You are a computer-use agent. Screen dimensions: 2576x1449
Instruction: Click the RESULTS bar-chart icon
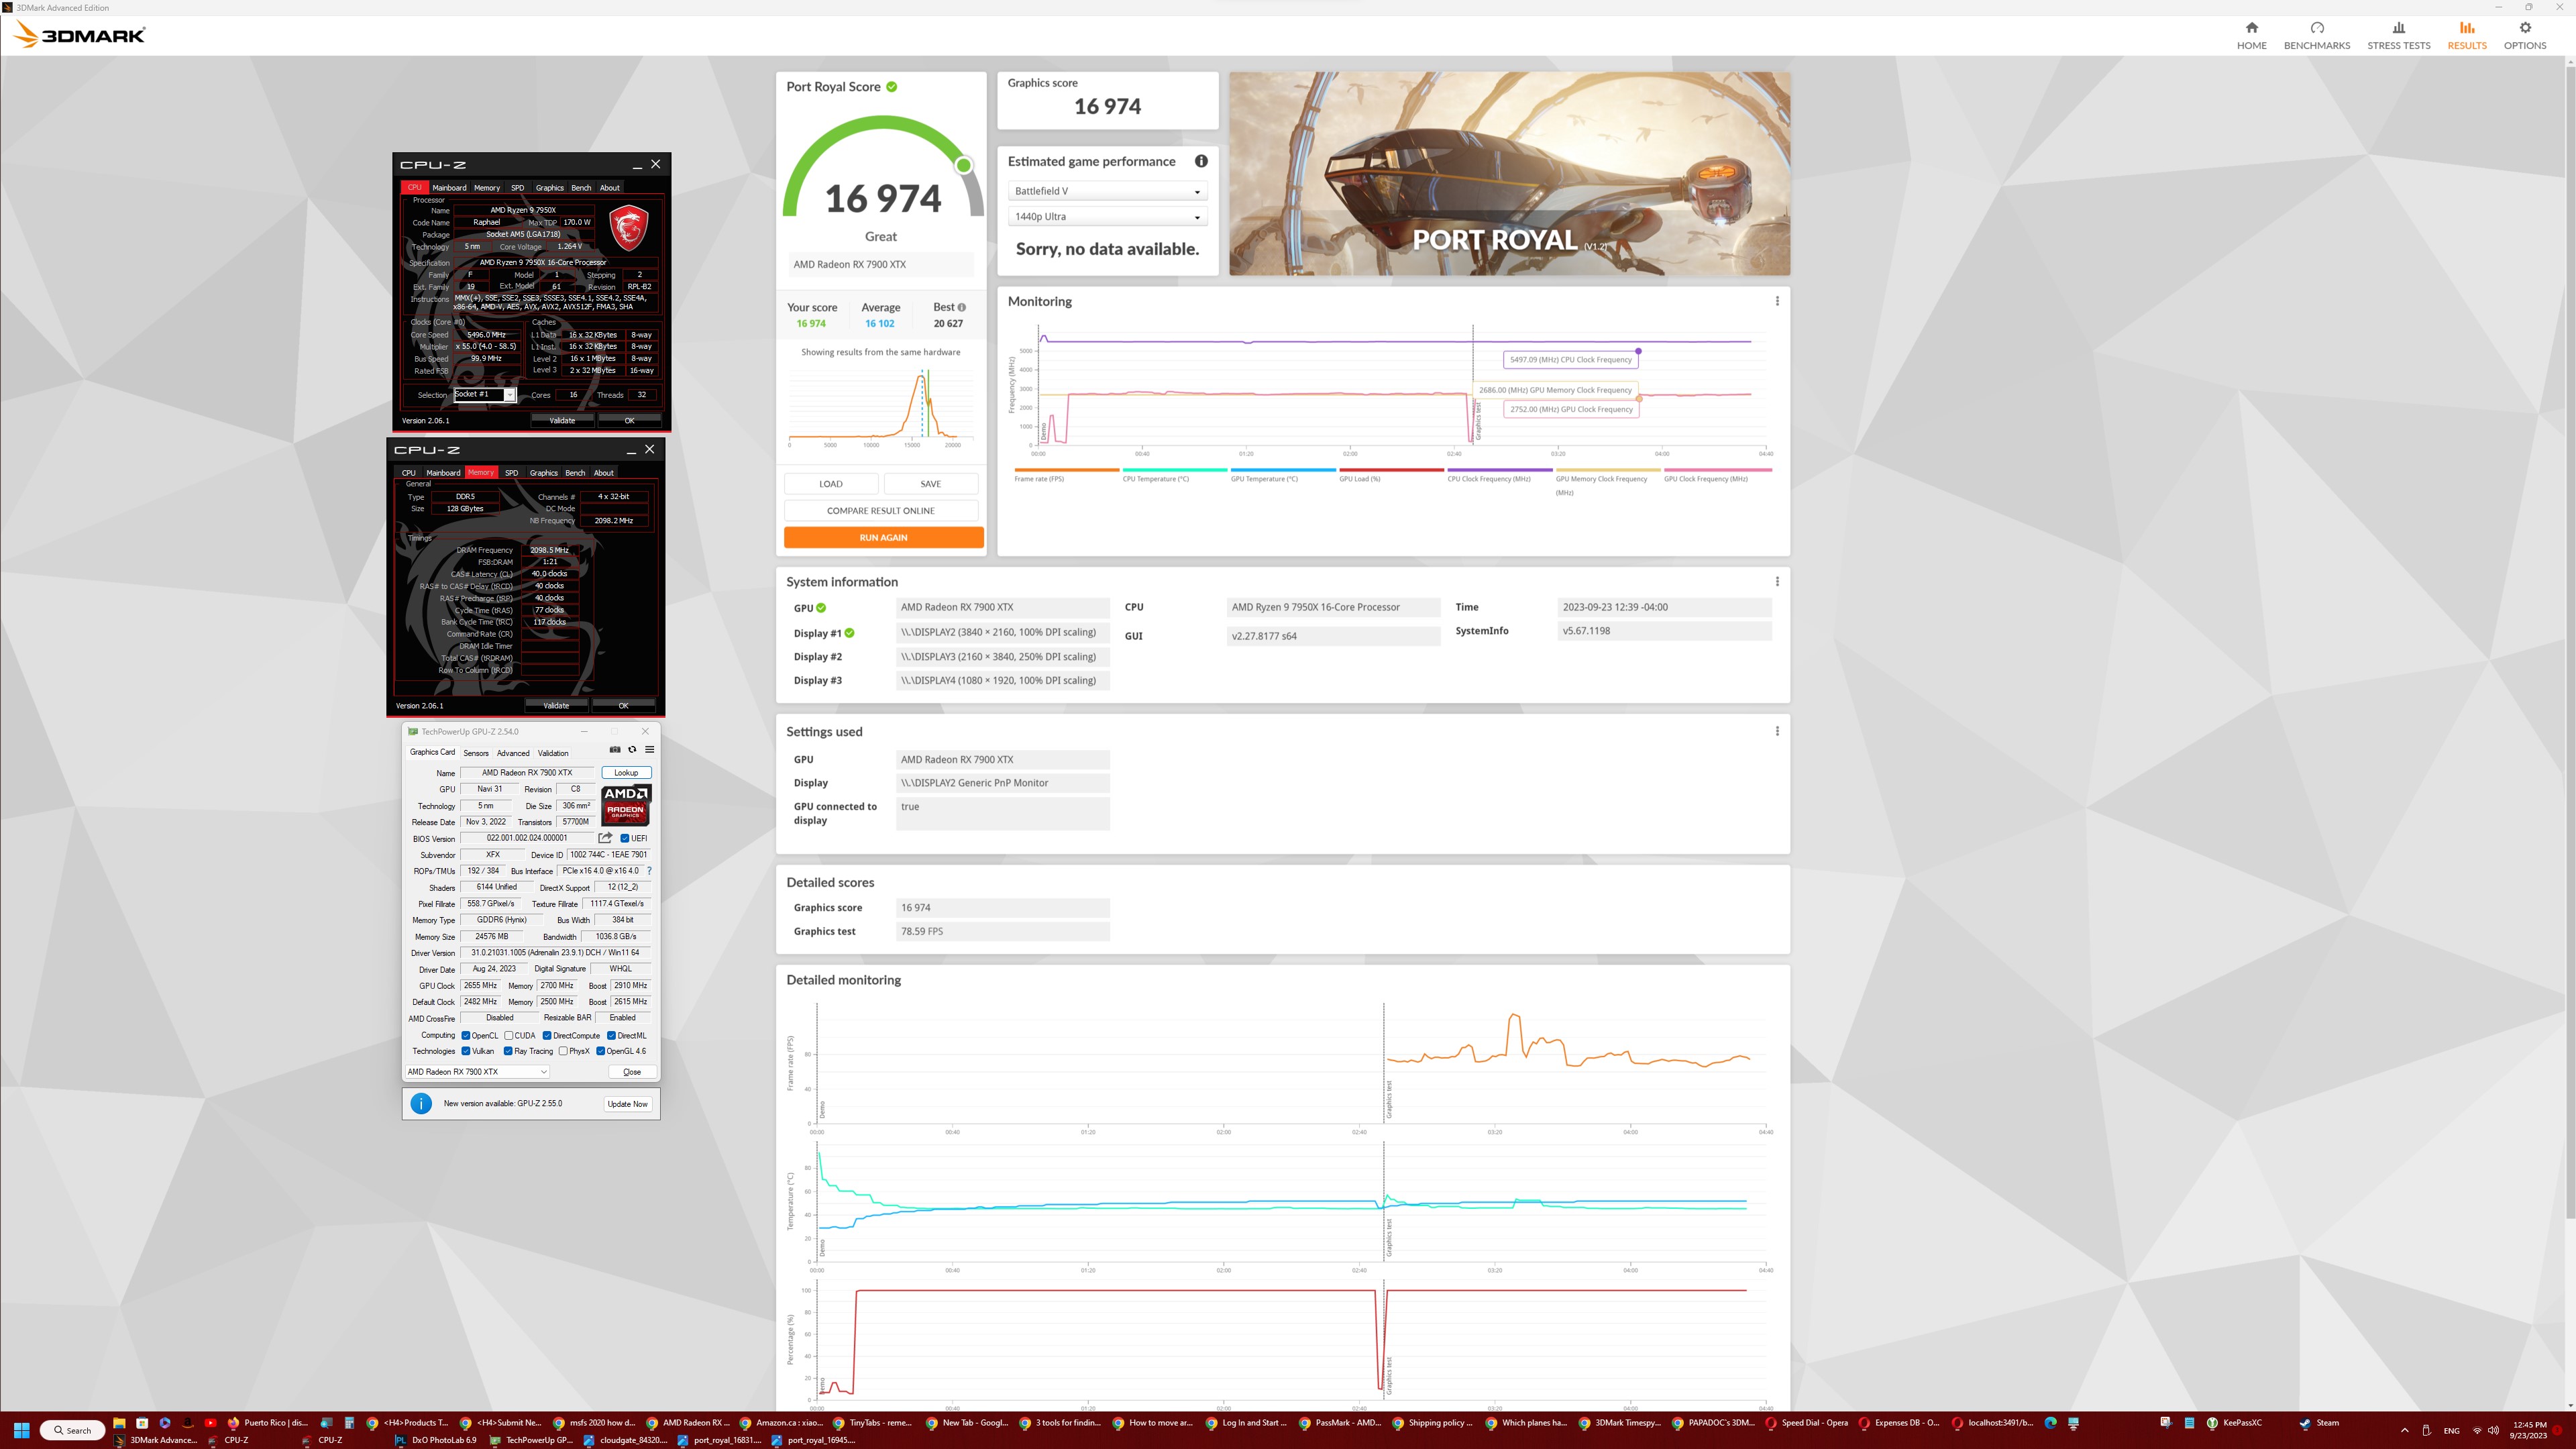tap(2466, 28)
